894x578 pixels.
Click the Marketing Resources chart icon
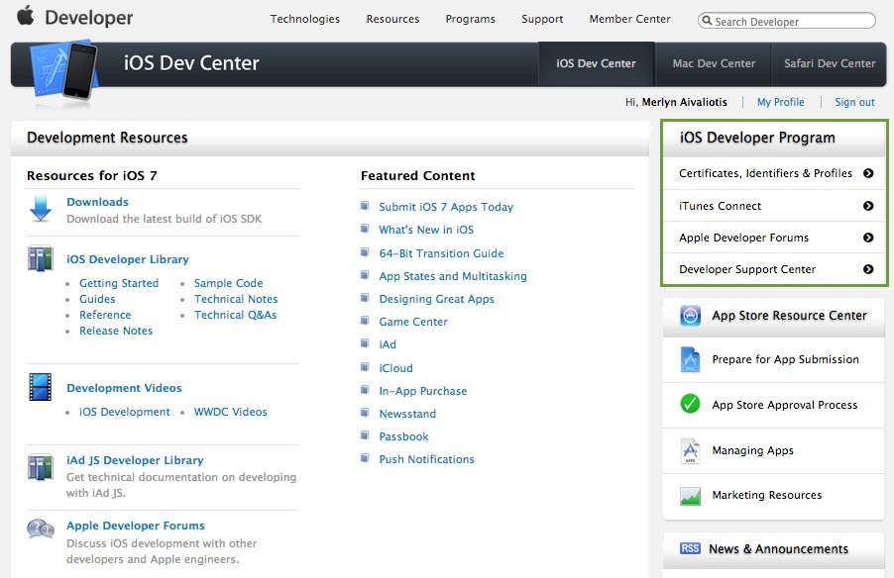[691, 495]
